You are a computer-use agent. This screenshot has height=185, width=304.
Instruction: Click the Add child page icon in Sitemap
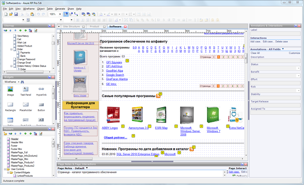pyautogui.click(x=5, y=31)
